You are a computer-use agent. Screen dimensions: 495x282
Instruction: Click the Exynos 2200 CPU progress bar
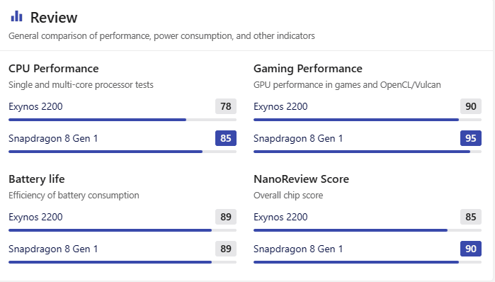pos(123,120)
